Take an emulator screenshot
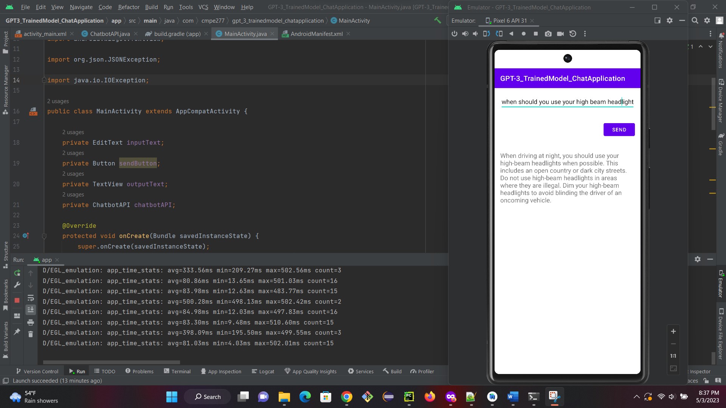The image size is (726, 408). [x=548, y=34]
